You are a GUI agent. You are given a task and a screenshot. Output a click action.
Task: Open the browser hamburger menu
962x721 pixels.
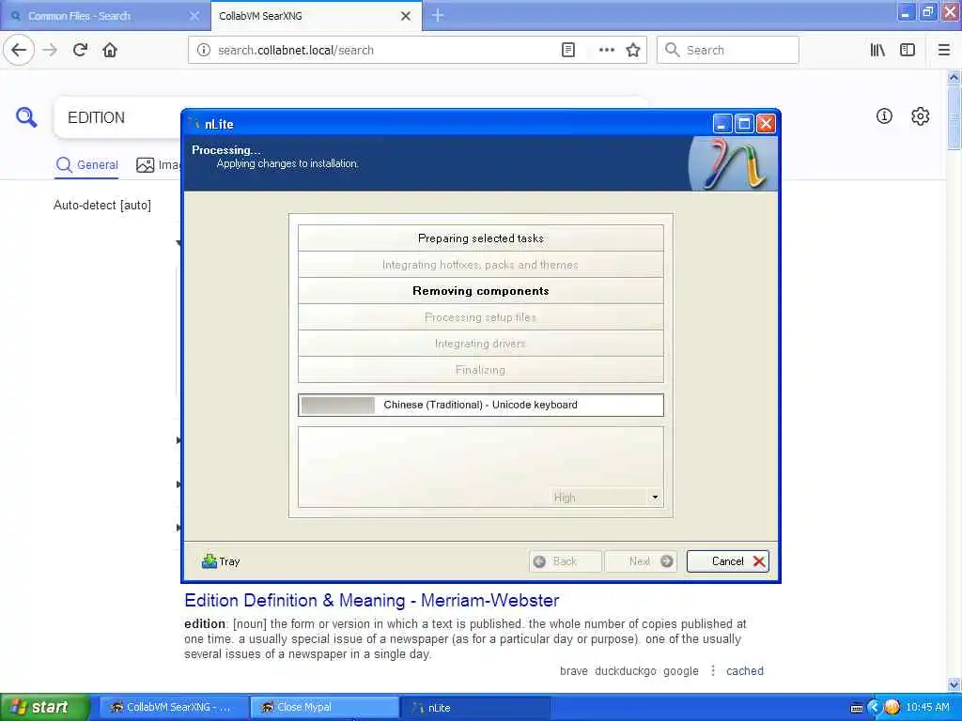click(x=943, y=50)
